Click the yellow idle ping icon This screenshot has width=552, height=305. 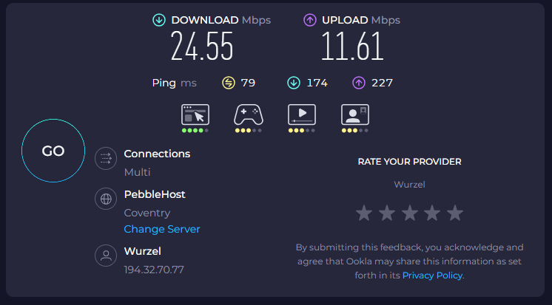tap(228, 83)
